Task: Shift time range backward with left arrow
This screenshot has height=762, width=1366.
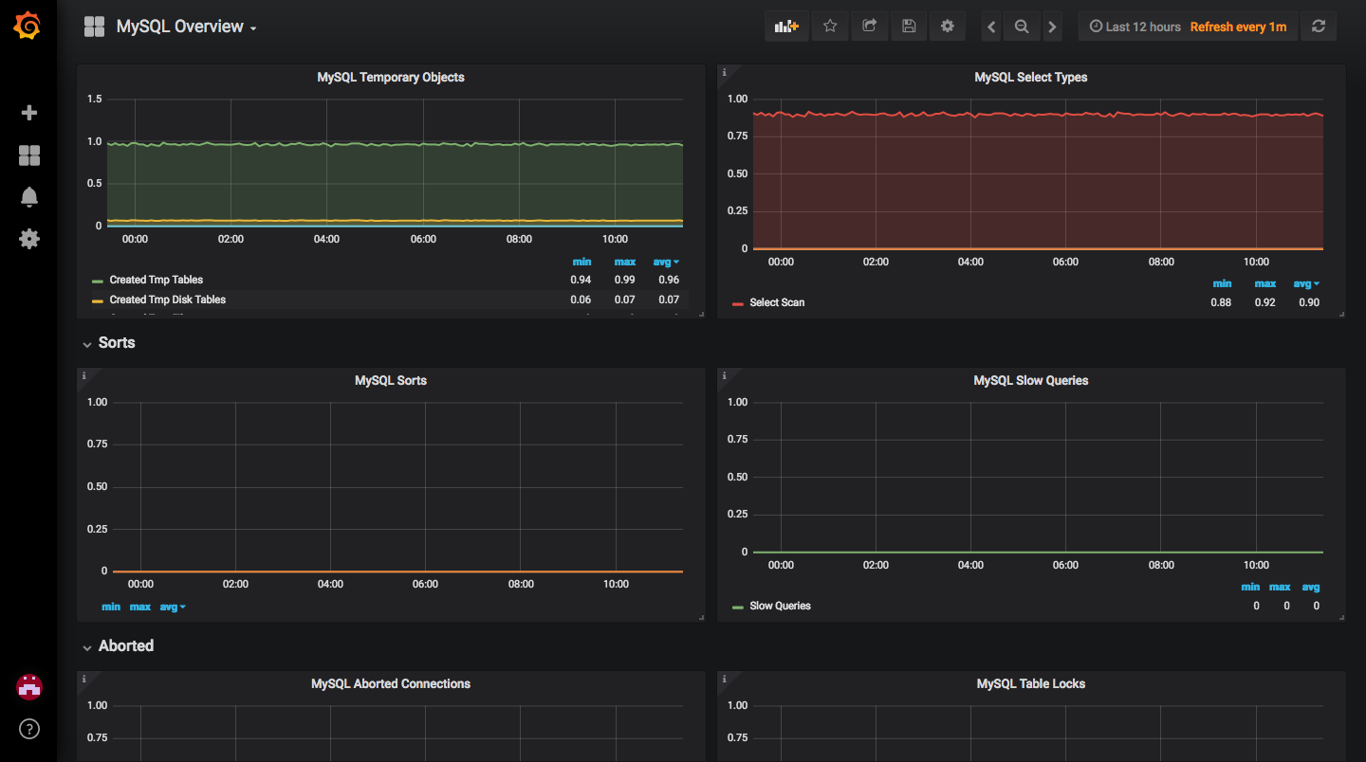Action: [991, 27]
